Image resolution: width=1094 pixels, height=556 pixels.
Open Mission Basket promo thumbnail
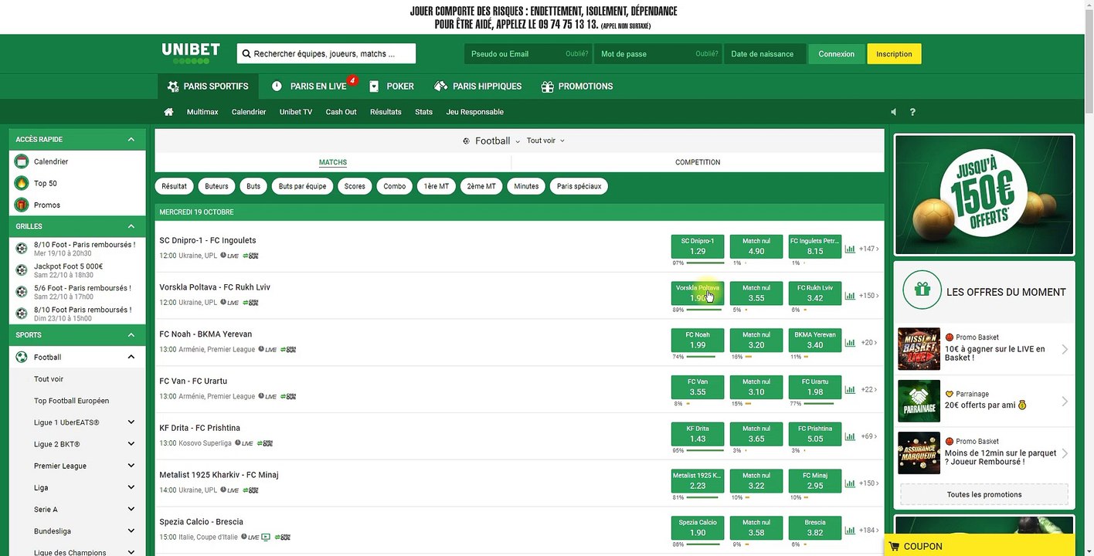[919, 348]
